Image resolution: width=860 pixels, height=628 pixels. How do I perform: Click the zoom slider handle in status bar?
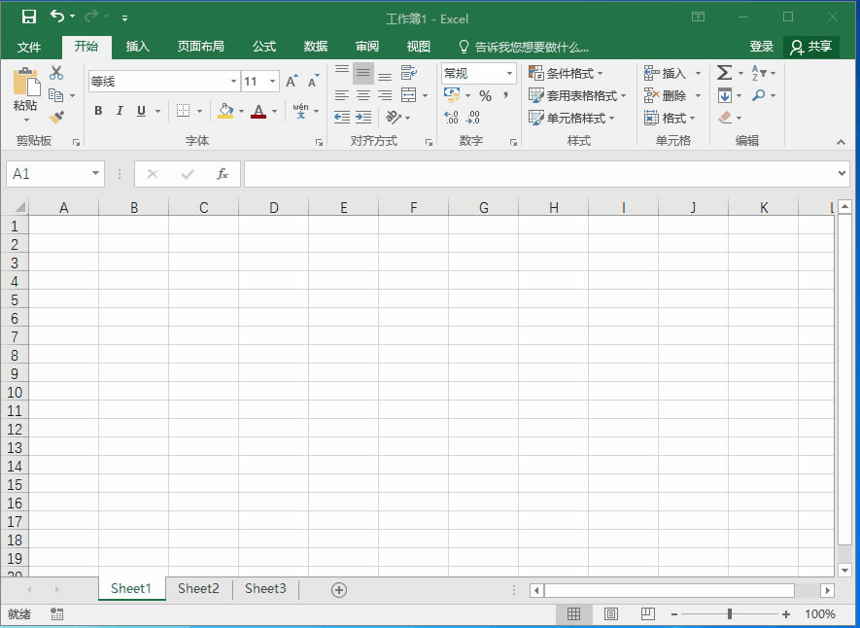coord(730,614)
